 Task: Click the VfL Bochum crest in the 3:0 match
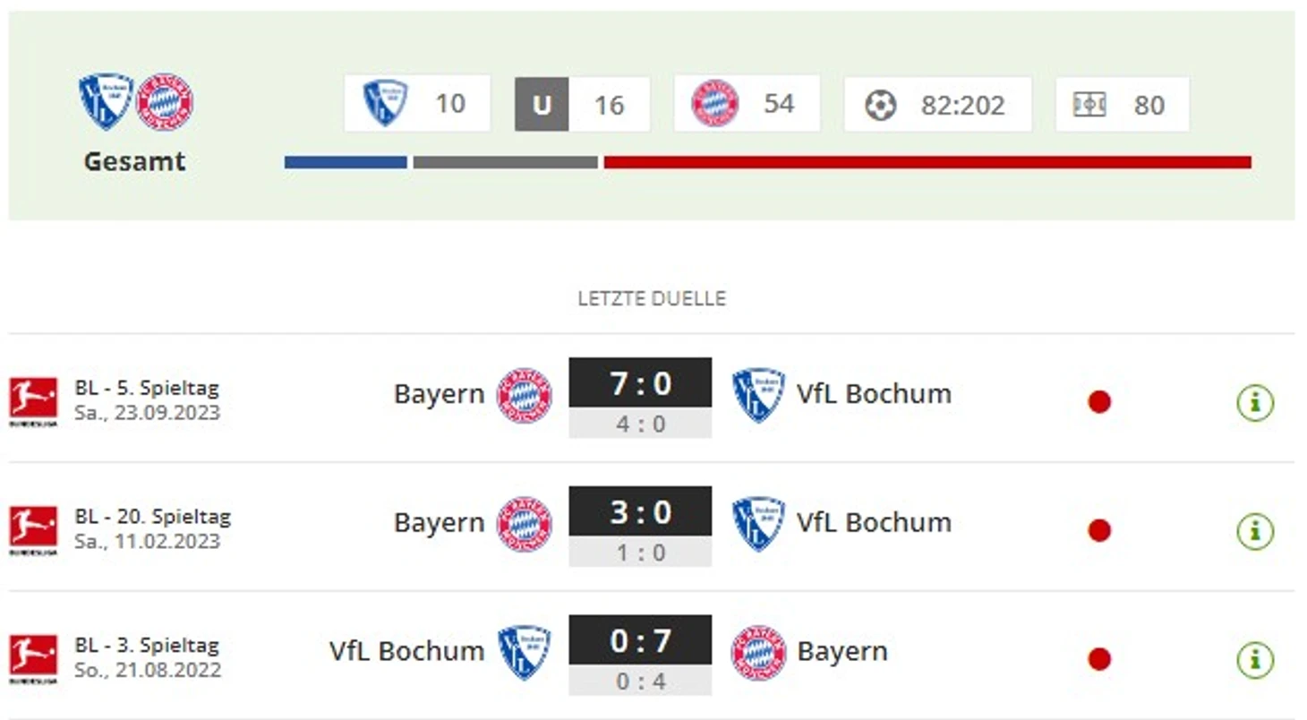click(x=758, y=523)
